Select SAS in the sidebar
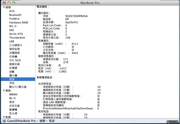The height and width of the screenshot is (124, 180). click(x=12, y=30)
